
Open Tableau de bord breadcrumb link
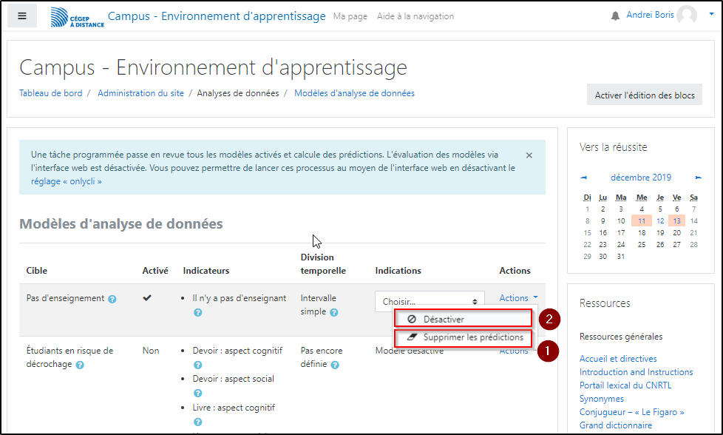pyautogui.click(x=50, y=93)
